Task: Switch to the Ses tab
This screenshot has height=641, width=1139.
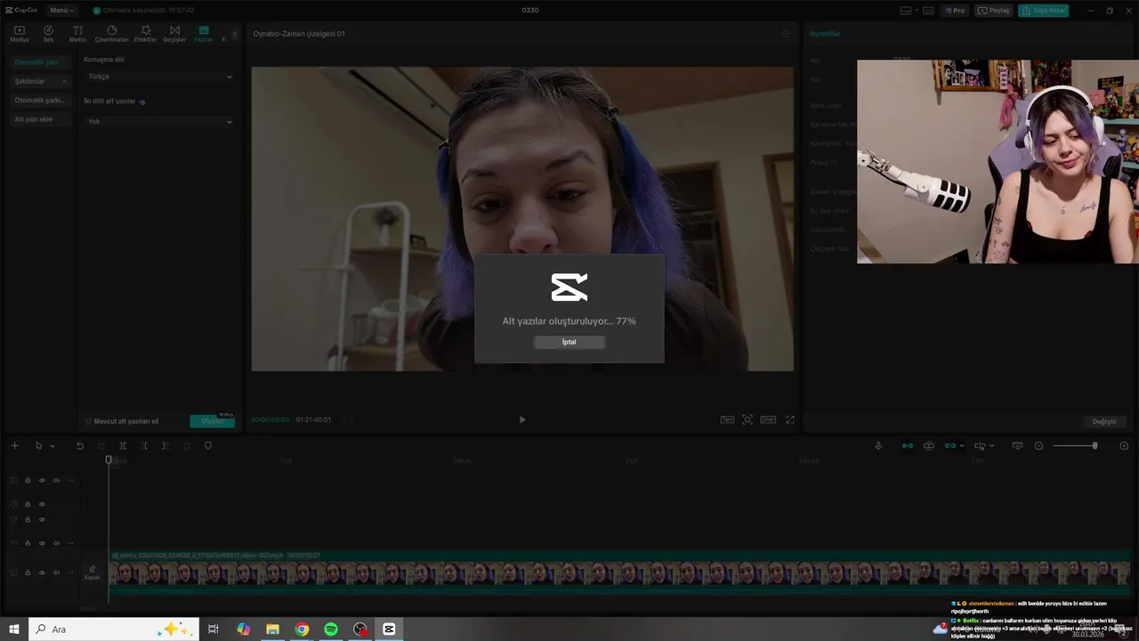Action: coord(48,34)
